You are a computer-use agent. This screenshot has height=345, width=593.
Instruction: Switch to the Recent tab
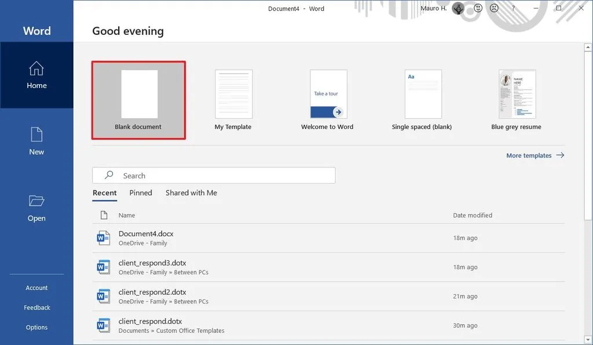click(105, 193)
